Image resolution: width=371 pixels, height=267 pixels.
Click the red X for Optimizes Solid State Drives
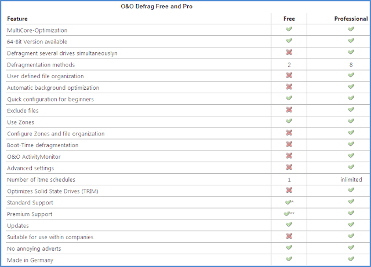[289, 190]
